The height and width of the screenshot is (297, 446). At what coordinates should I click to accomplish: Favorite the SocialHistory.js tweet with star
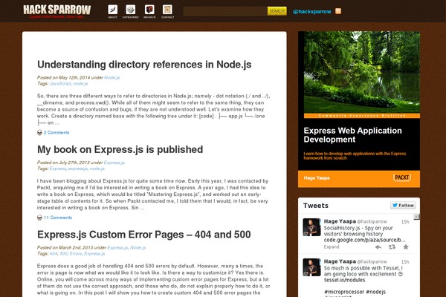point(404,247)
